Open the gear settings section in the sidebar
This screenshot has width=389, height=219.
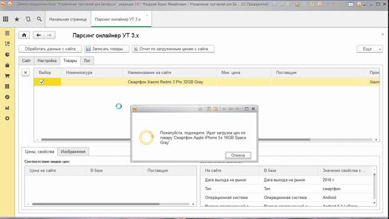click(7, 119)
